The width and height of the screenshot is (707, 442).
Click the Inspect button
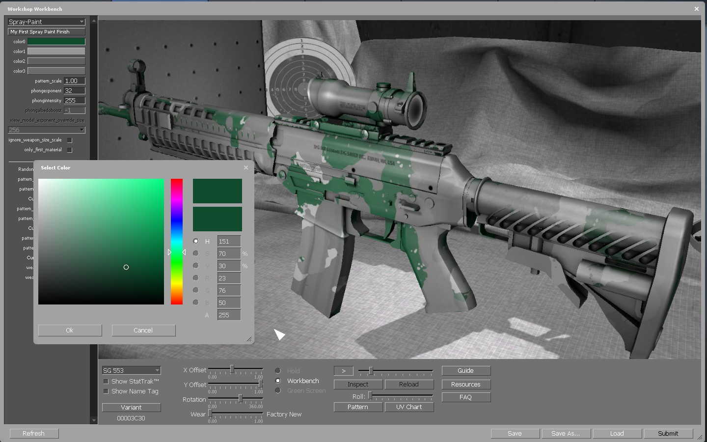[358, 385]
